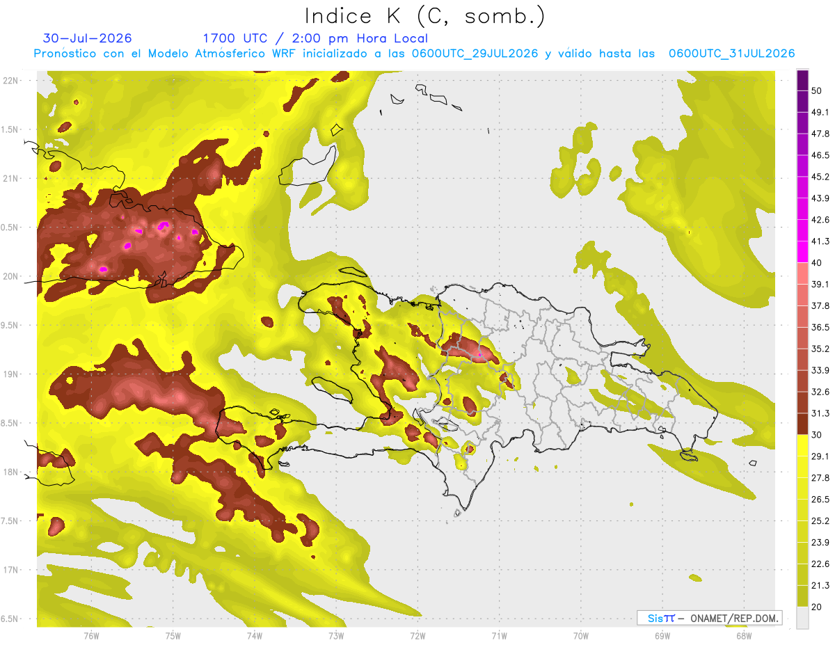Screen dimensions: 835x645
Task: Select the '43.9' color scale label
Action: point(820,198)
